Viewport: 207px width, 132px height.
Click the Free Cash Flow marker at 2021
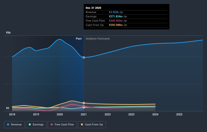point(84,106)
